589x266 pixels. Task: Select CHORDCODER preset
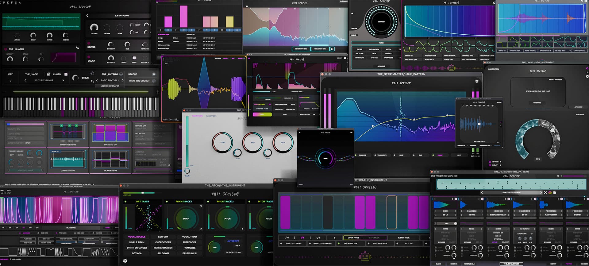[x=163, y=242]
